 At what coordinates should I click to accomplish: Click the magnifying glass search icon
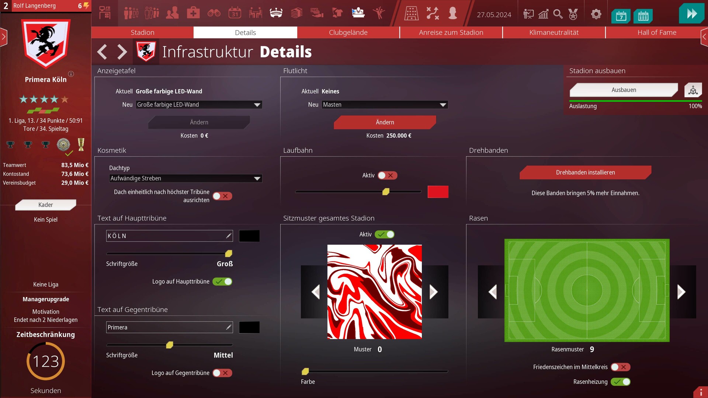click(558, 14)
